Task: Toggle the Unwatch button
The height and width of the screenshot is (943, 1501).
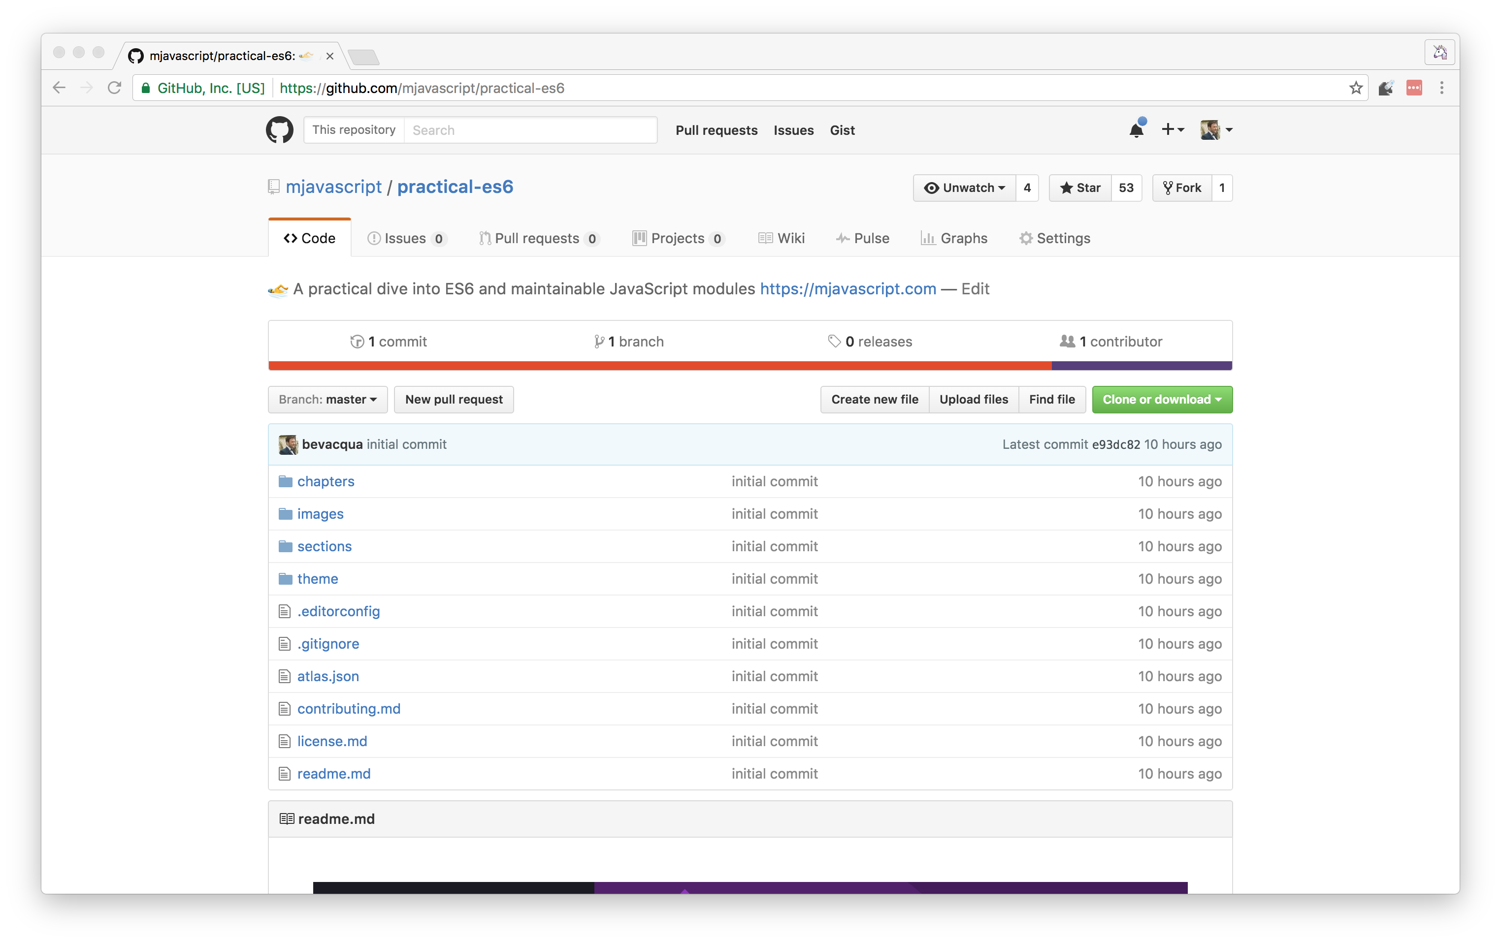Action: point(964,188)
